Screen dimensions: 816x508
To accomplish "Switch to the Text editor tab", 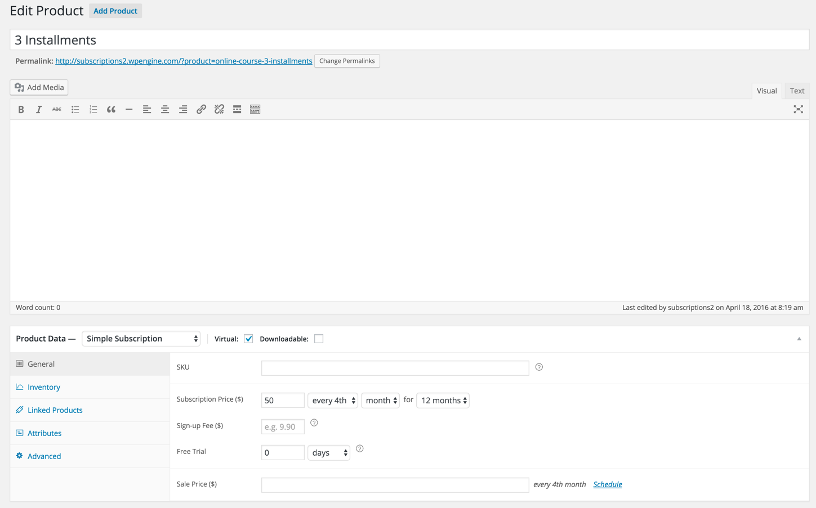I will 797,91.
